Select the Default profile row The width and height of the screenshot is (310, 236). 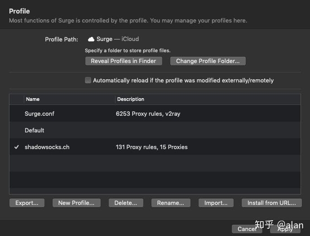155,130
